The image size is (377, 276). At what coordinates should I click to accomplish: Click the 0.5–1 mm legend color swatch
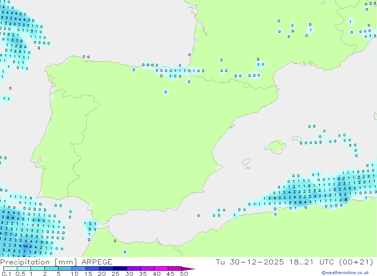pyautogui.click(x=24, y=268)
